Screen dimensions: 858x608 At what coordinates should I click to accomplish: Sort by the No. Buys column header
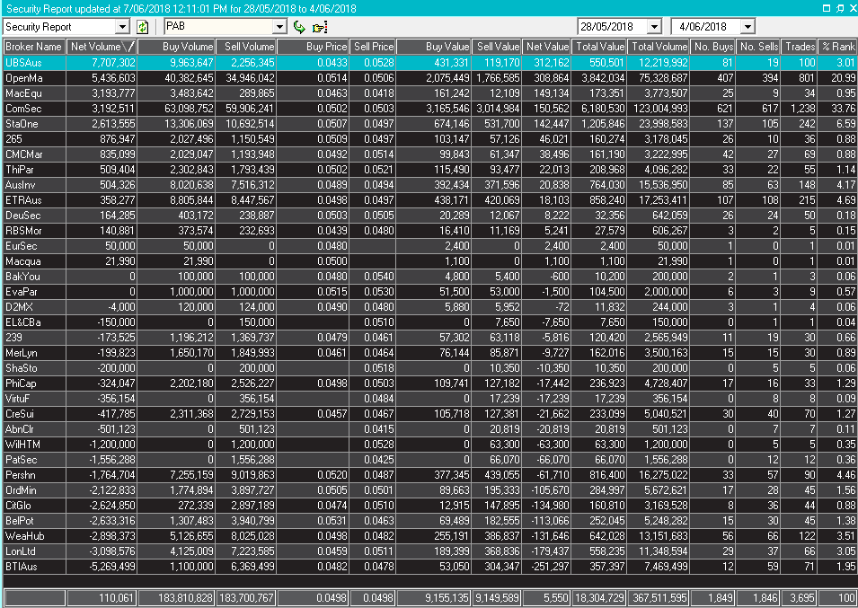[x=713, y=47]
